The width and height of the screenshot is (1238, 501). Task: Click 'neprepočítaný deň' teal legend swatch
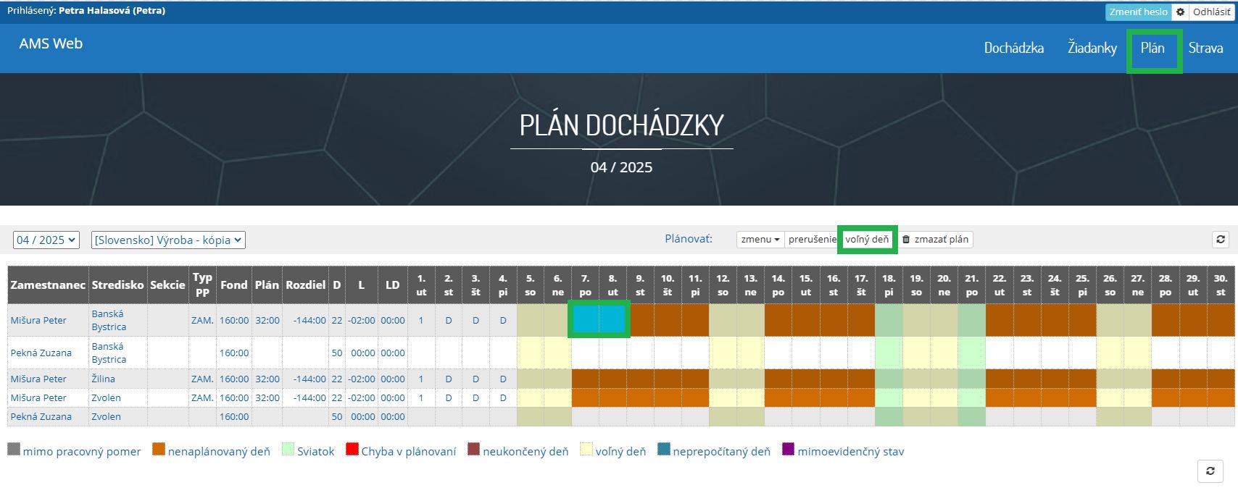664,450
